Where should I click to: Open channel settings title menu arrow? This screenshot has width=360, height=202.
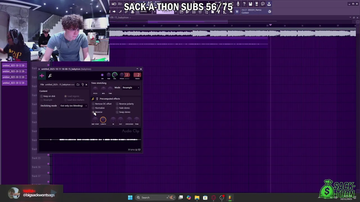click(39, 69)
